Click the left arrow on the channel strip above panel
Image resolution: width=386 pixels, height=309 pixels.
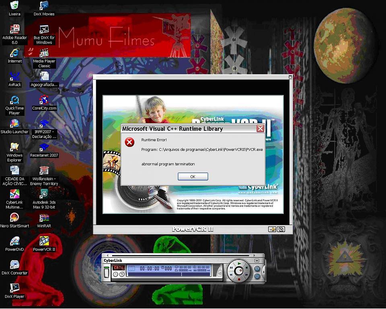(108, 255)
